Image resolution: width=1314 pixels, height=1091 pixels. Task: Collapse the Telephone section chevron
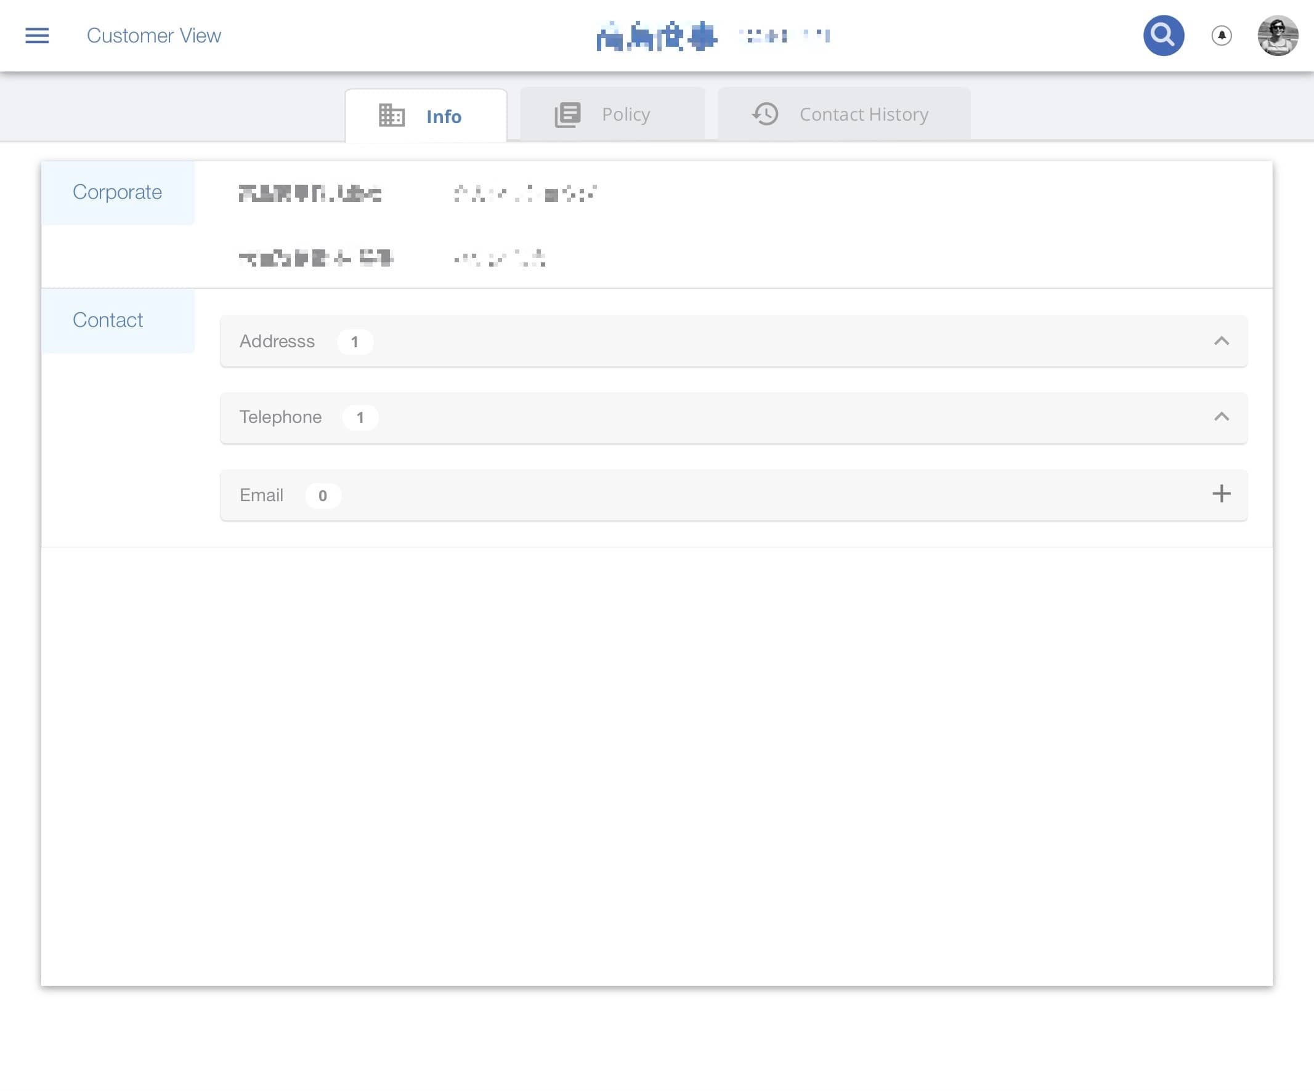click(x=1221, y=417)
